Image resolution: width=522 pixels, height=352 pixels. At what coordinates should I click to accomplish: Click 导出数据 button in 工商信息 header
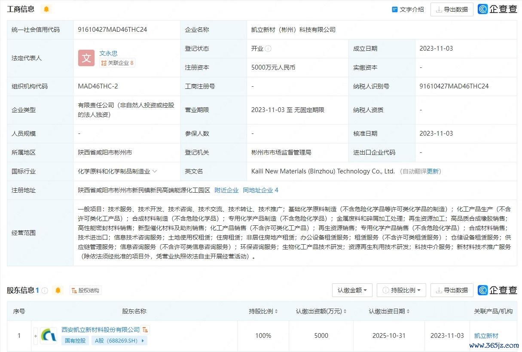click(x=452, y=9)
